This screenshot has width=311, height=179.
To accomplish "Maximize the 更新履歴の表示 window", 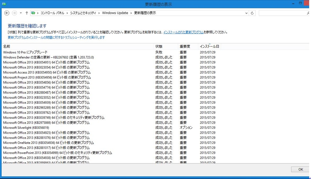I will [x=300, y=3].
